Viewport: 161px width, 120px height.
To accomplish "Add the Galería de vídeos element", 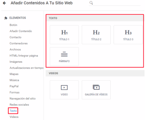I will [x=96, y=90].
